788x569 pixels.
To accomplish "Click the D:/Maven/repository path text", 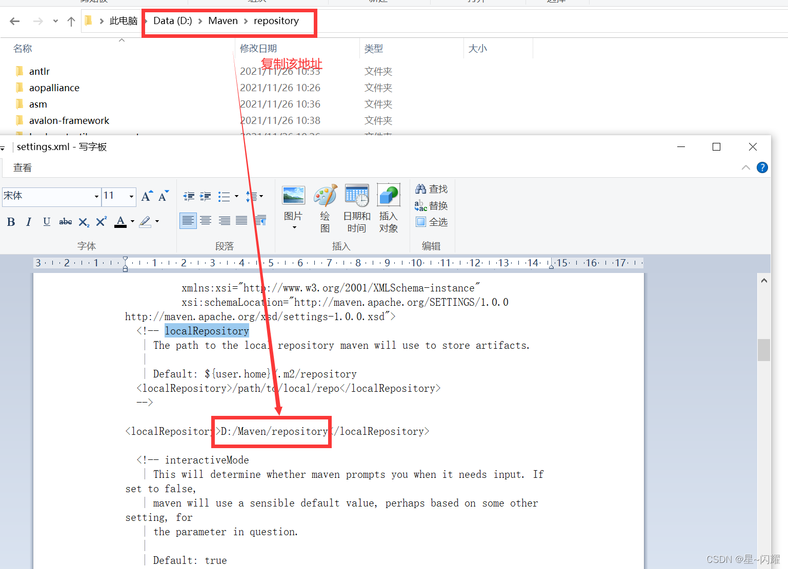I will (274, 431).
